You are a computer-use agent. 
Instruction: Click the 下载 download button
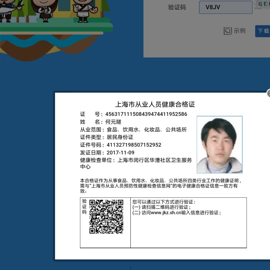pyautogui.click(x=262, y=31)
